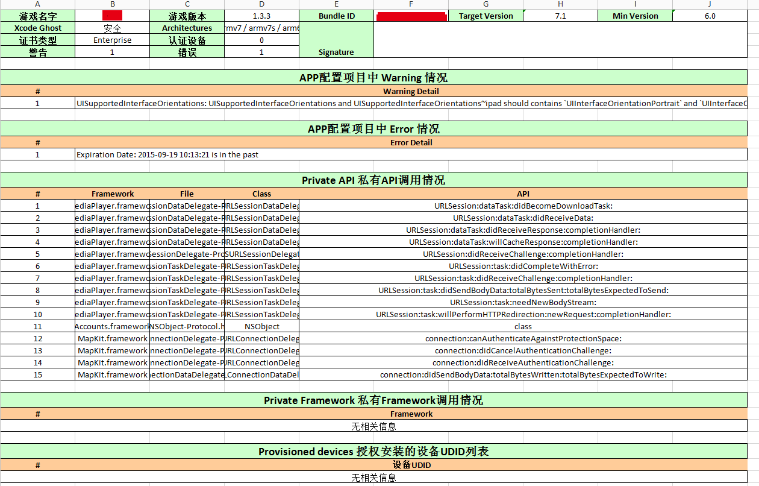Click the Target Version label cell
Screen dimensions: 759x486
[x=486, y=16]
